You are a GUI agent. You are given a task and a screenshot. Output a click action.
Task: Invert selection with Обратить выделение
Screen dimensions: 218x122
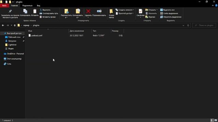click(x=171, y=17)
